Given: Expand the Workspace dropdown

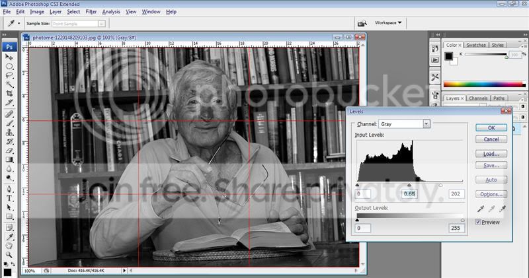Looking at the screenshot, I should (x=388, y=22).
